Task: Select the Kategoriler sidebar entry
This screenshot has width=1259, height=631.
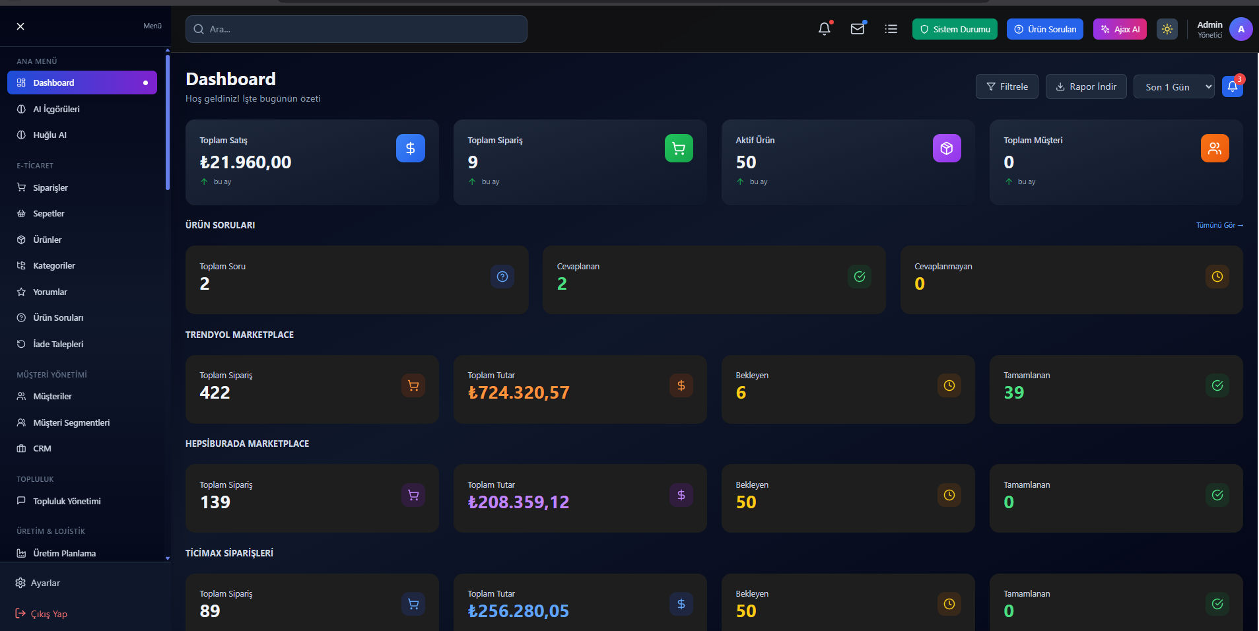Action: (54, 265)
